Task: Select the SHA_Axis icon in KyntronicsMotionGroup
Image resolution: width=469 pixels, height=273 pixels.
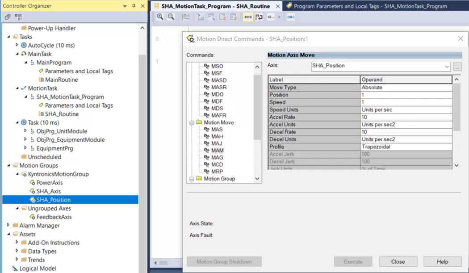Action: click(32, 191)
